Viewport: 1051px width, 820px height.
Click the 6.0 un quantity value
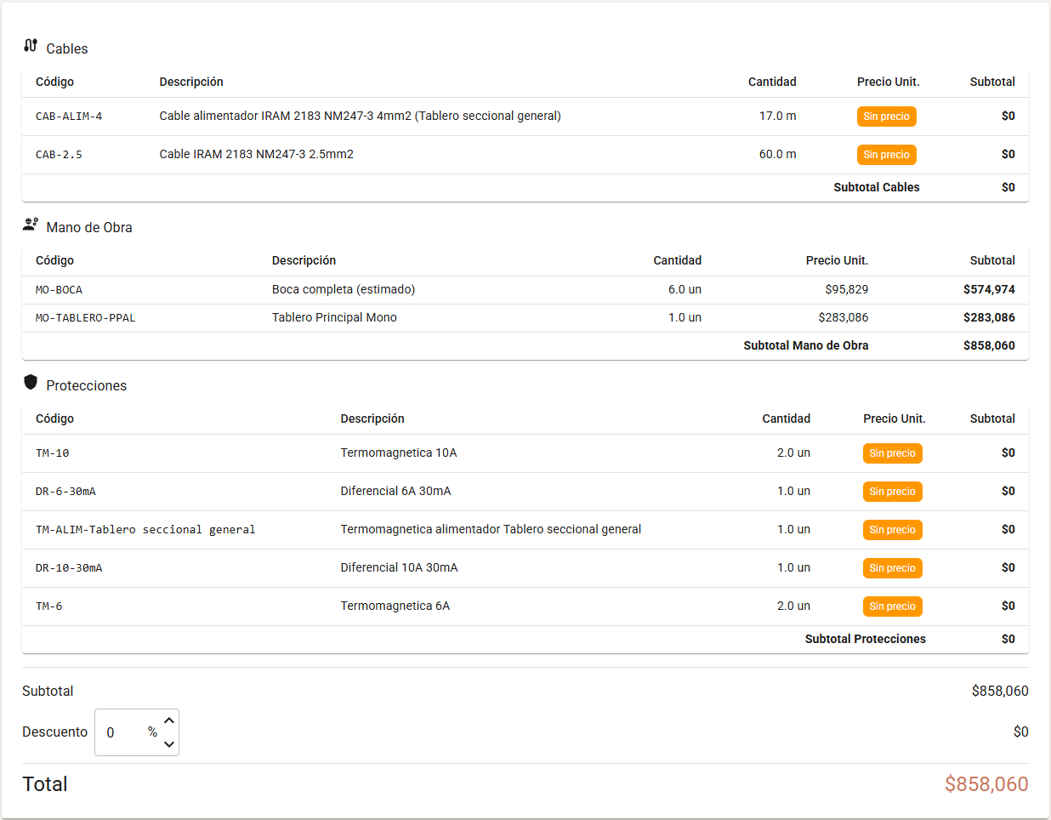click(685, 289)
